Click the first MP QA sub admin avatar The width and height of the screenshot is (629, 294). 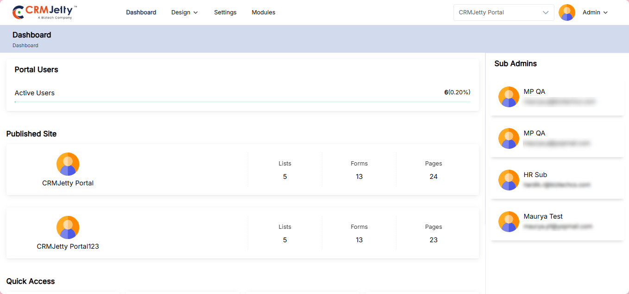coord(509,97)
